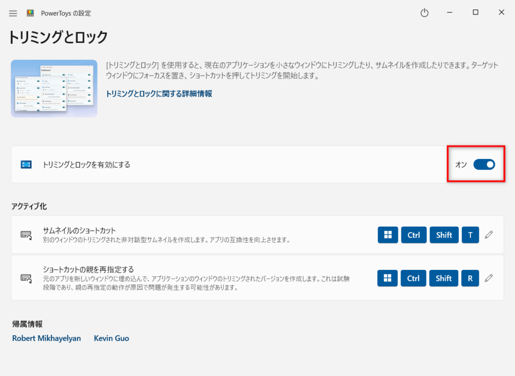Click Ctrl key of reparent shortcut
The image size is (515, 376).
[x=413, y=278]
